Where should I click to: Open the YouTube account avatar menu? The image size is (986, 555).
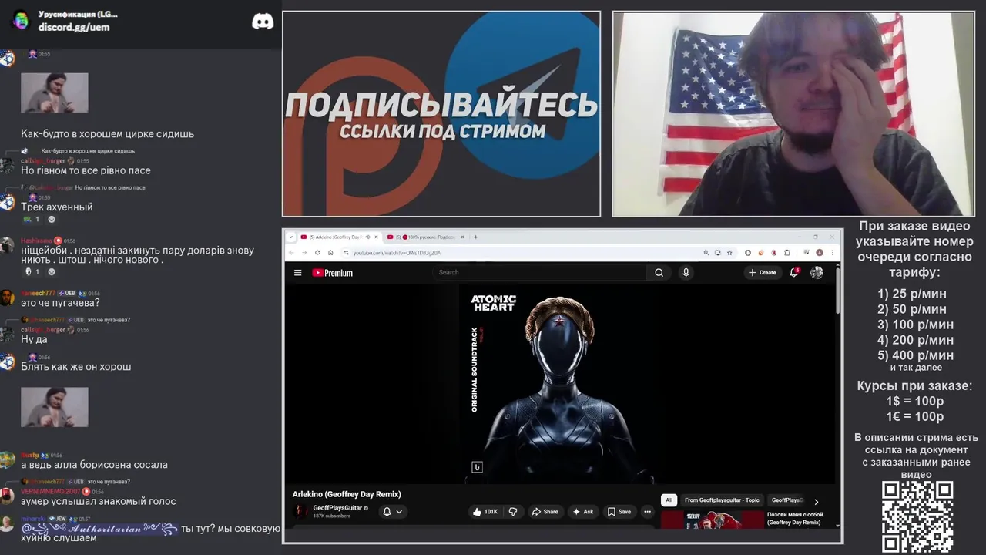(x=817, y=272)
